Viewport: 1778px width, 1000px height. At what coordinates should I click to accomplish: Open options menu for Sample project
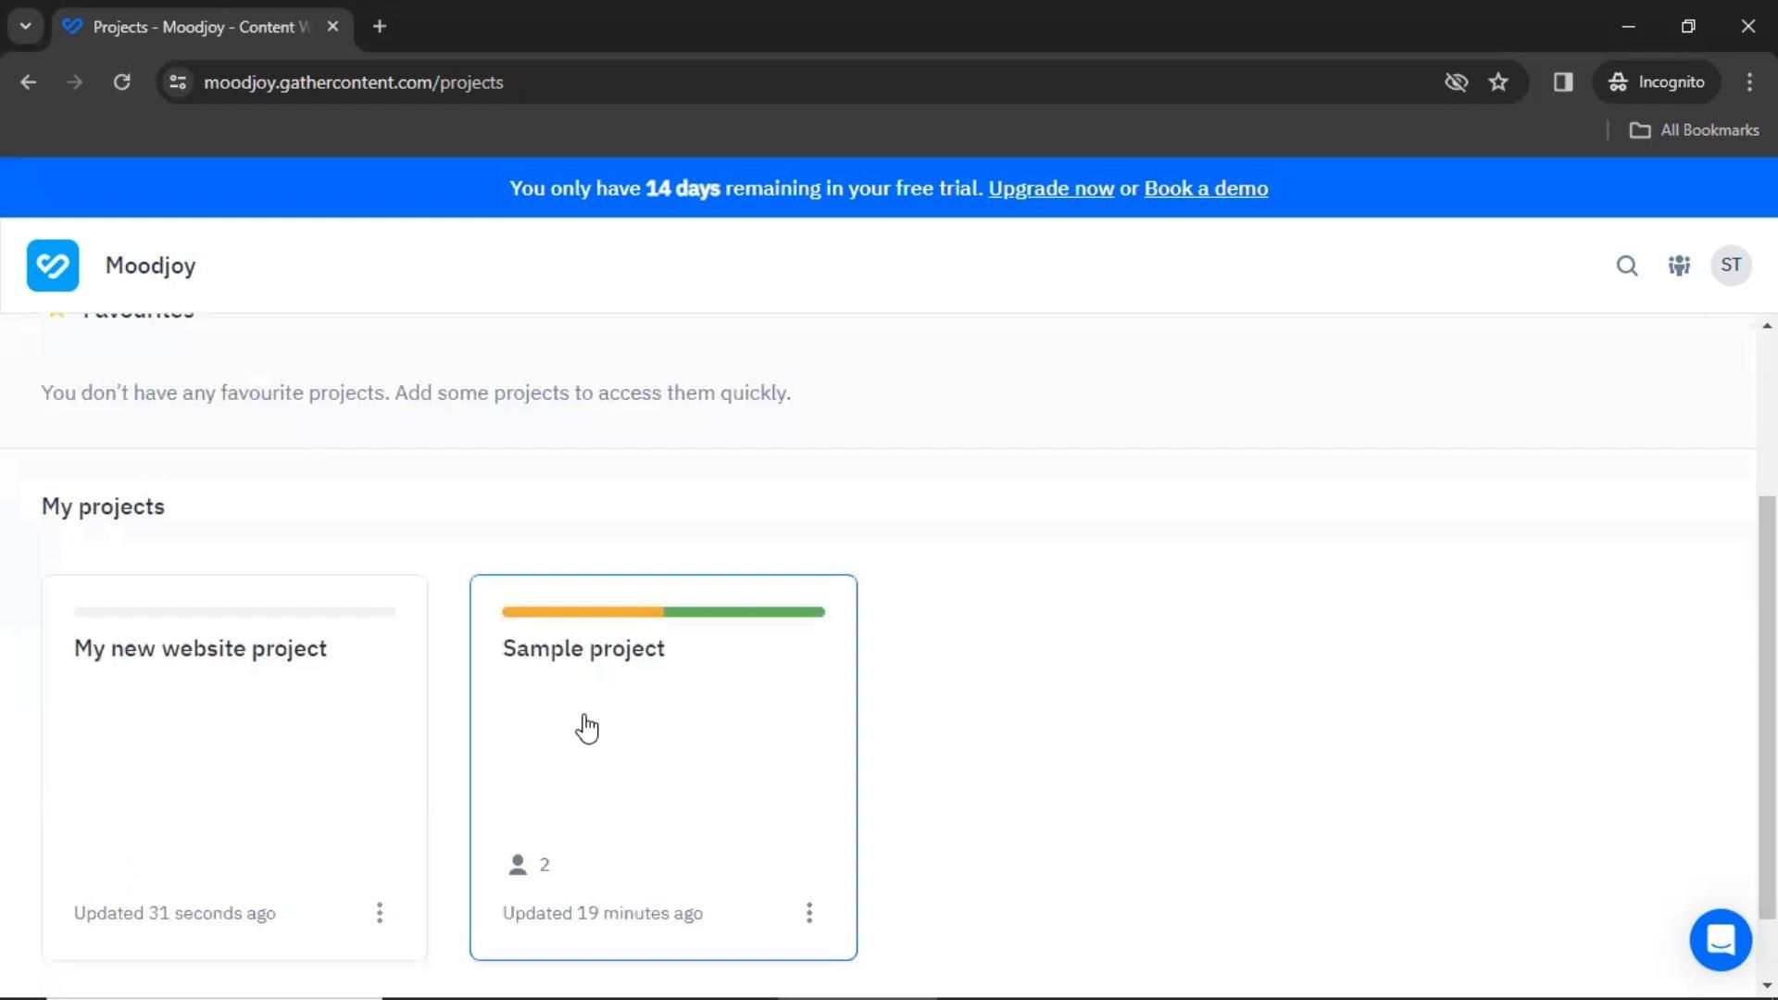pyautogui.click(x=808, y=913)
